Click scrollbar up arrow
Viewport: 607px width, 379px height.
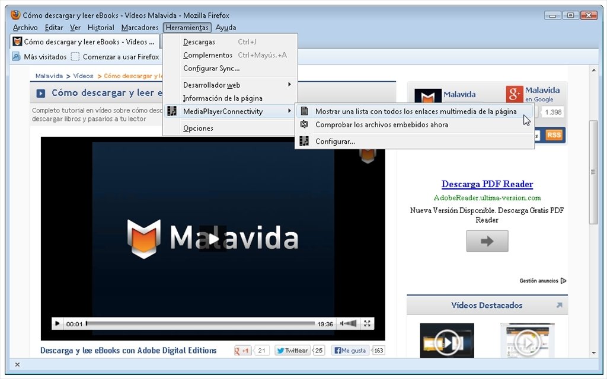point(593,70)
